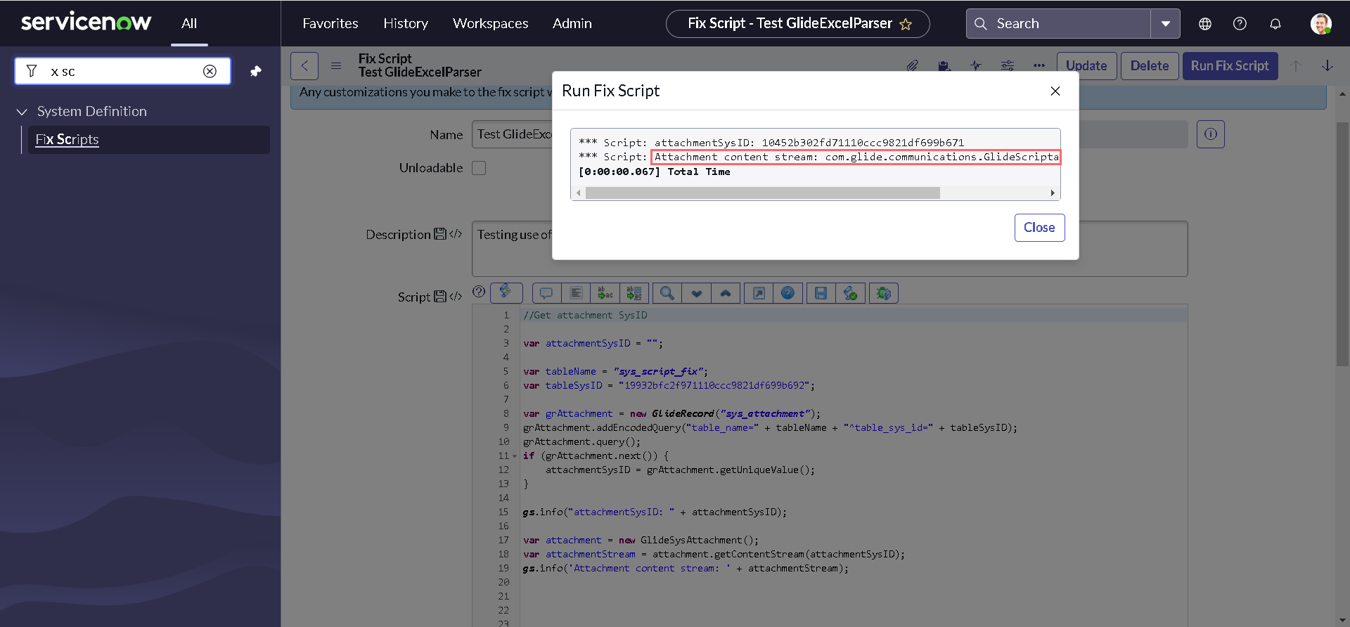This screenshot has width=1350, height=627.
Task: Go to next record with down arrow
Action: click(x=1327, y=65)
